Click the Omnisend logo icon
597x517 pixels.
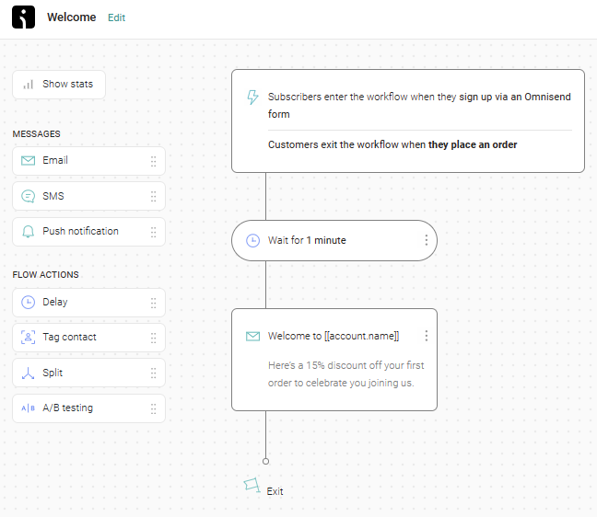click(x=23, y=17)
